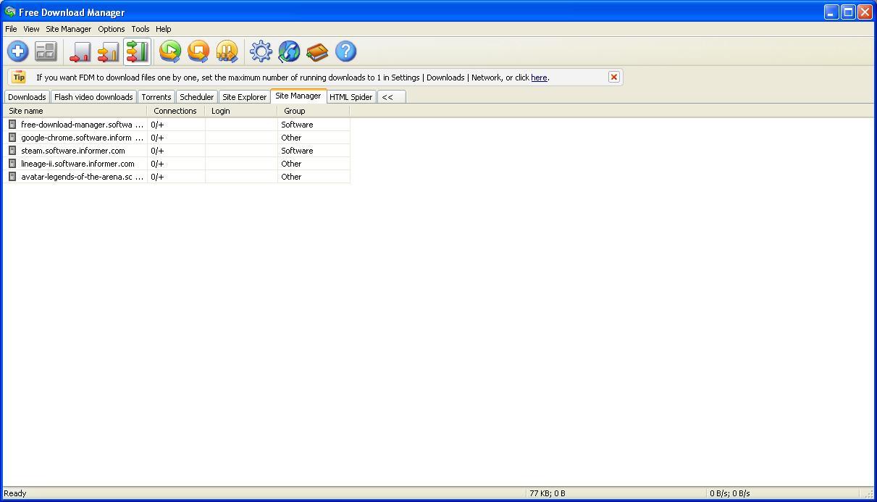Dismiss the tip with the red X button

coord(614,77)
